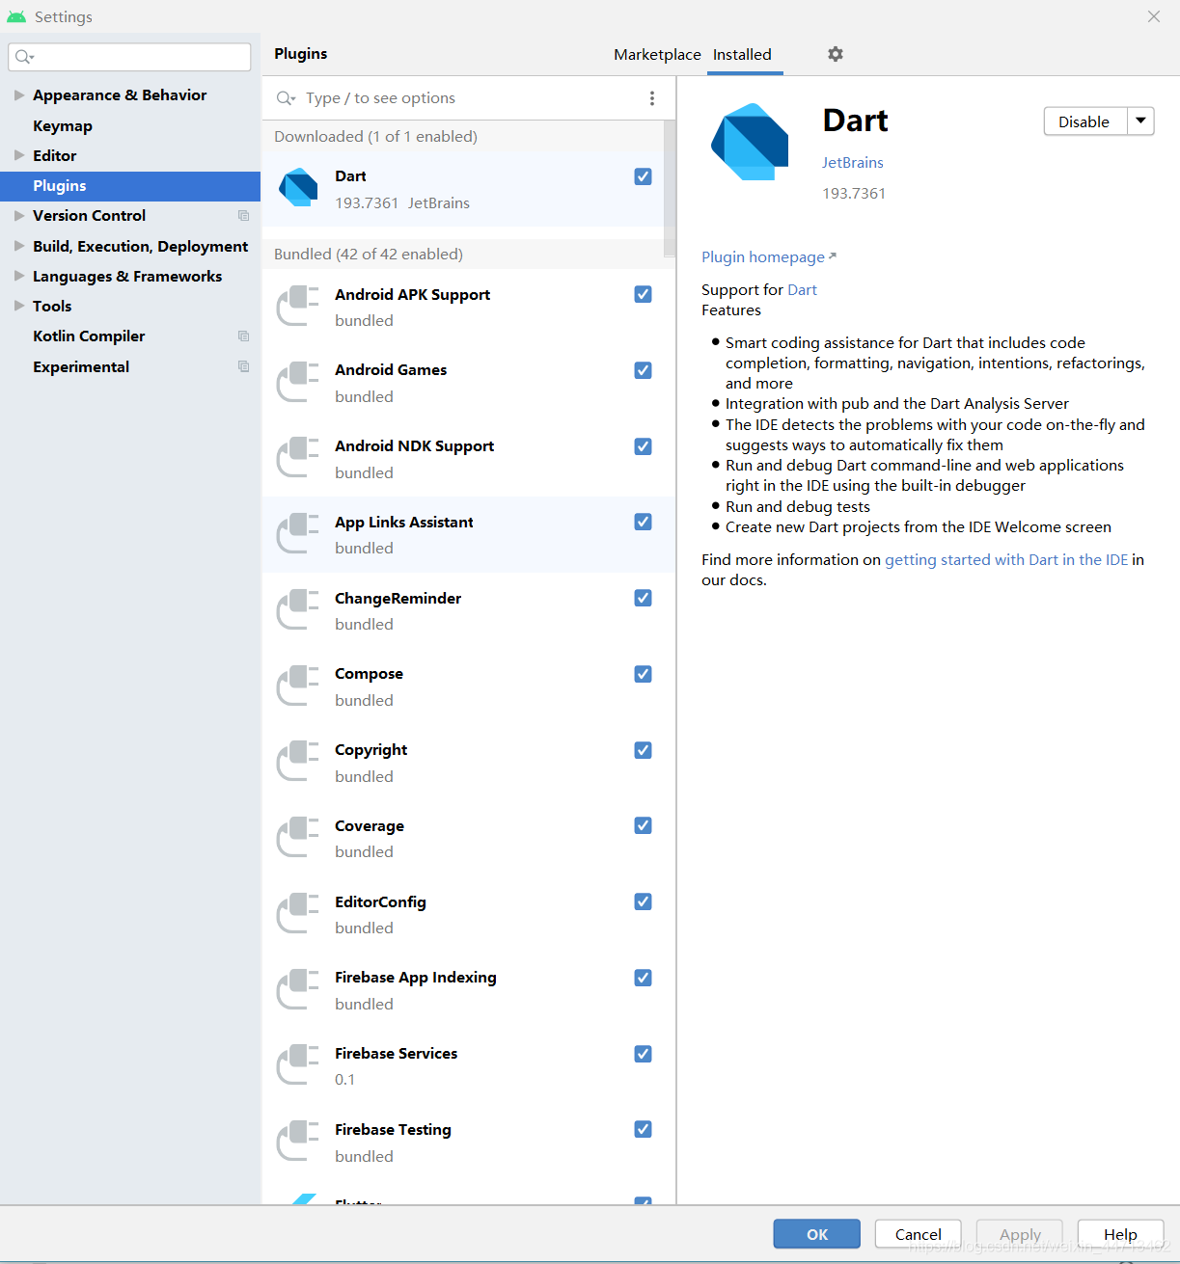The image size is (1180, 1264).
Task: Expand Build, Execution, Deployment node
Action: click(19, 246)
